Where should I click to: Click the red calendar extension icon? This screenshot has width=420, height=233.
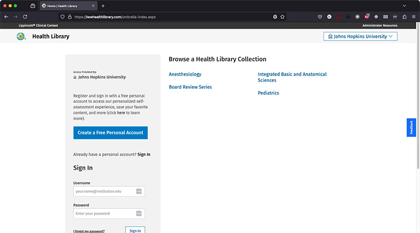(x=339, y=17)
